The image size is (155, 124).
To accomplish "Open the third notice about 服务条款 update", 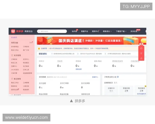I will click(119, 54).
